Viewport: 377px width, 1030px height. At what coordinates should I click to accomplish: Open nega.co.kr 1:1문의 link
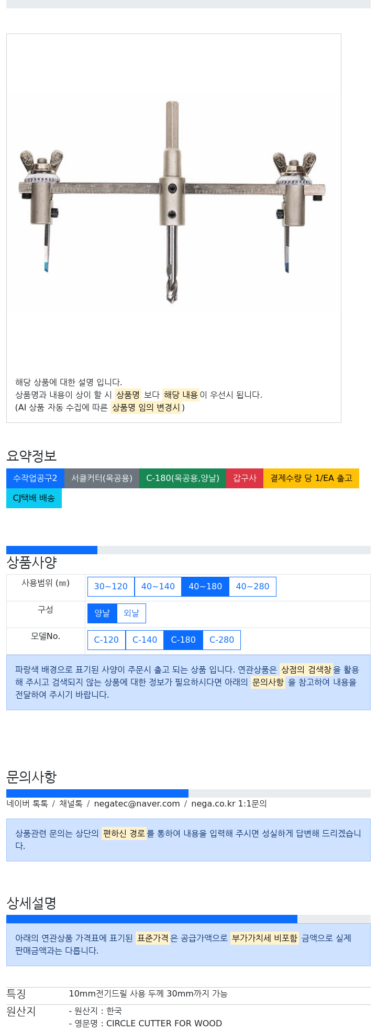[x=229, y=803]
